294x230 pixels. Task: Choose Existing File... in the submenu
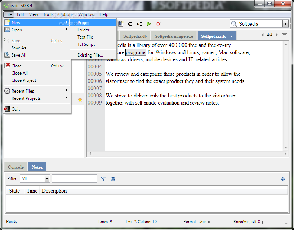(x=93, y=55)
